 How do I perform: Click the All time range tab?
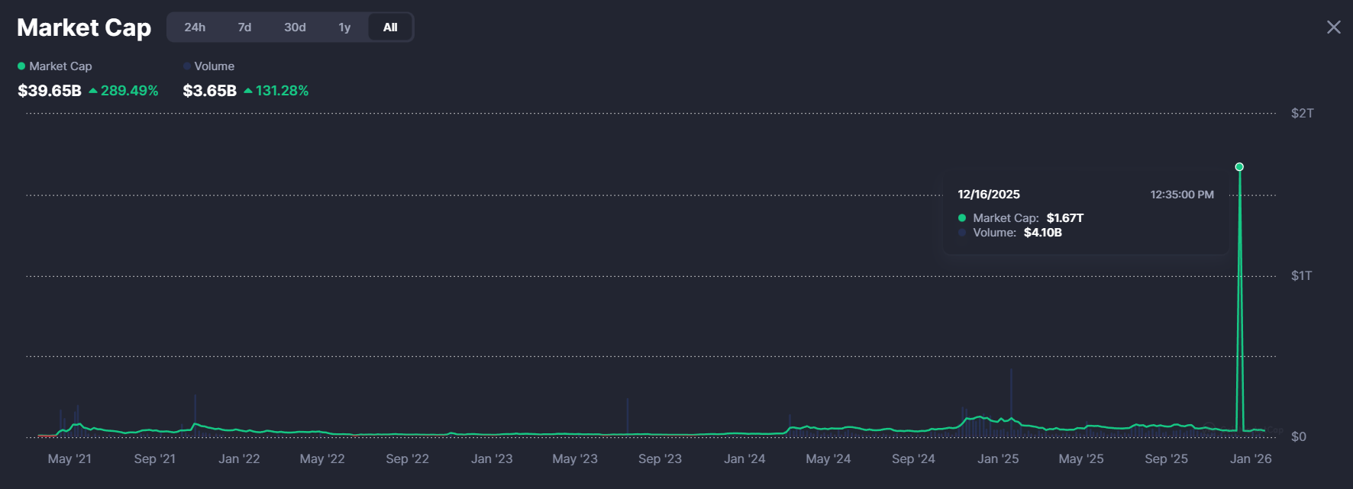tap(390, 27)
